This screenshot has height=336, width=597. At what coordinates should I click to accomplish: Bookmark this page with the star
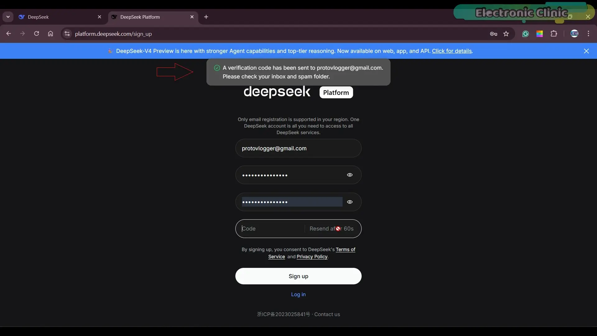tap(506, 34)
